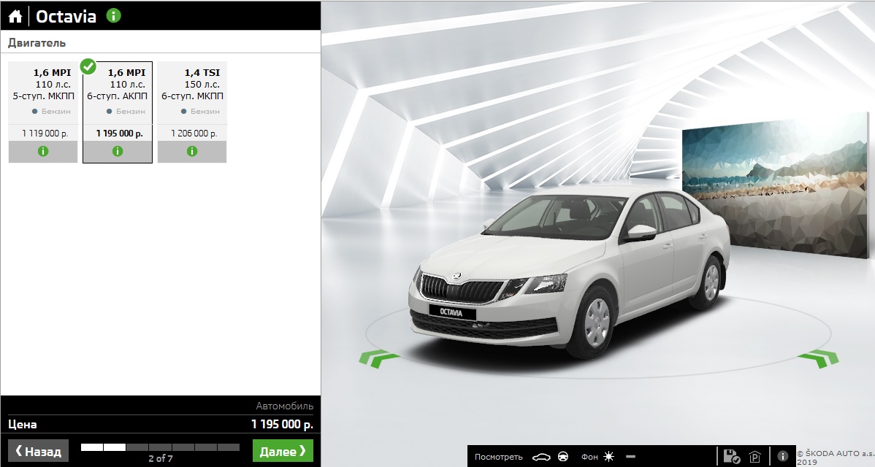Image resolution: width=875 pixels, height=467 pixels.
Task: Toggle bright background sun icon
Action: pos(609,456)
